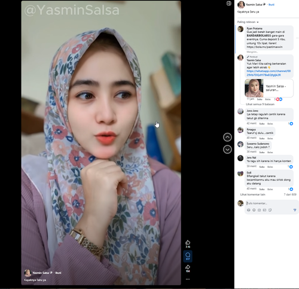Viewport: 299px width, 289px height.
Task: Open the whatsapp.com channel link
Action: [x=269, y=73]
